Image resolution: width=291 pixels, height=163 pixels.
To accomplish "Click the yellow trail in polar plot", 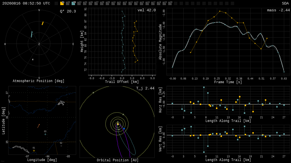I will pos(43,23).
